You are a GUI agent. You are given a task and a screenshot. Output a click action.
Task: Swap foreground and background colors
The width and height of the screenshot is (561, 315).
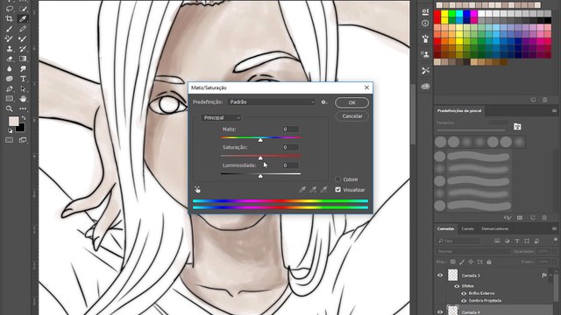[x=24, y=118]
